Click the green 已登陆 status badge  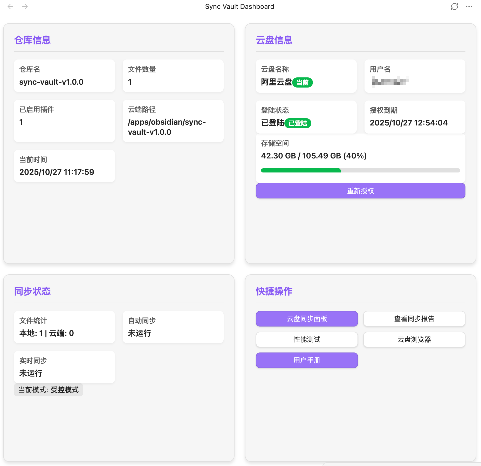(x=298, y=123)
